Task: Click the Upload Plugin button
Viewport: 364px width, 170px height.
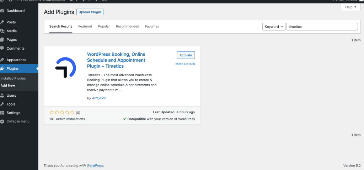Action: tap(90, 12)
